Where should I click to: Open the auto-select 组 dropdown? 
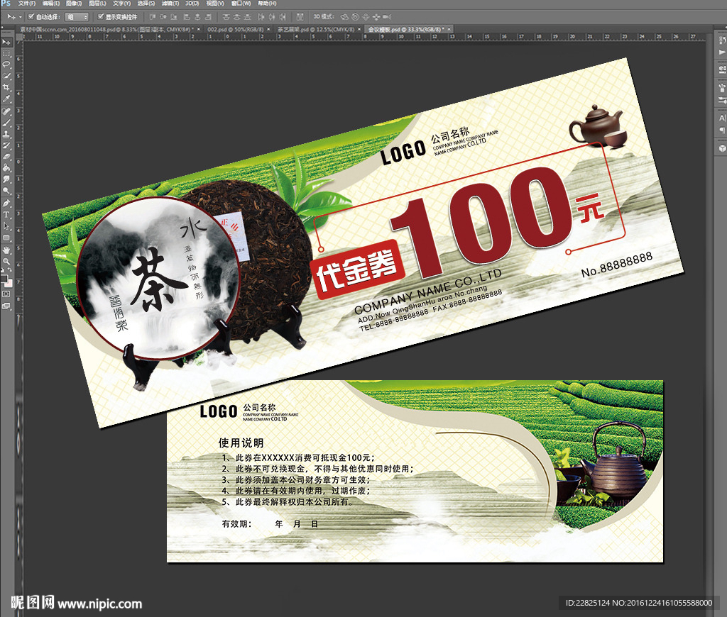[x=77, y=17]
